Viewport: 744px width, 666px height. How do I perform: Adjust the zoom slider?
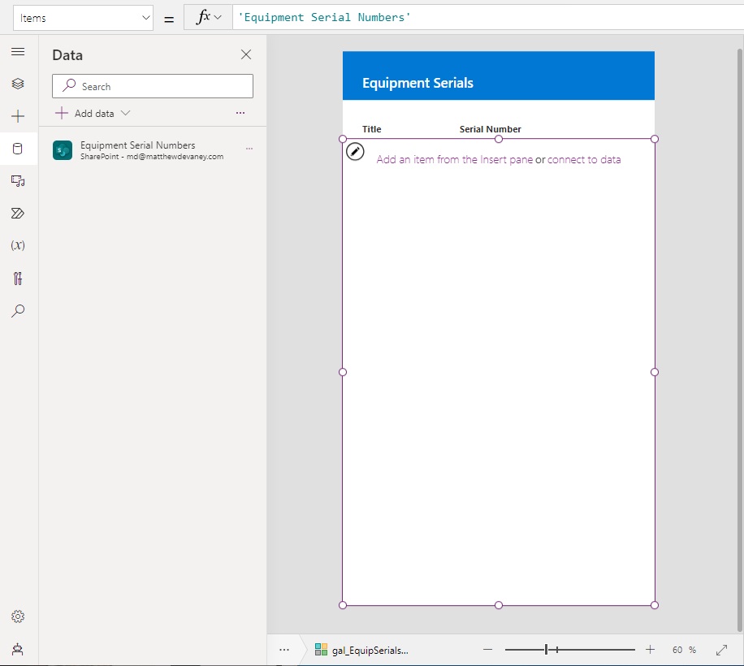click(x=556, y=649)
